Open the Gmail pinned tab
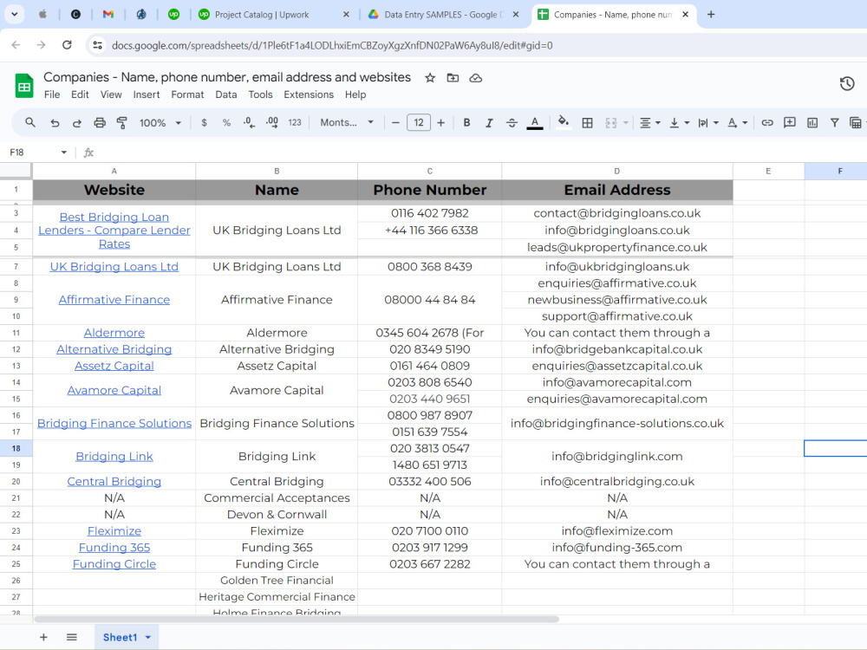 pyautogui.click(x=108, y=15)
